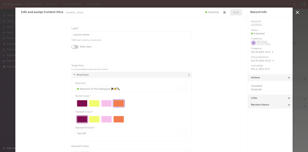This screenshot has height=152, width=308.
Task: Click the Published status indicator in the header
Action: tap(212, 12)
